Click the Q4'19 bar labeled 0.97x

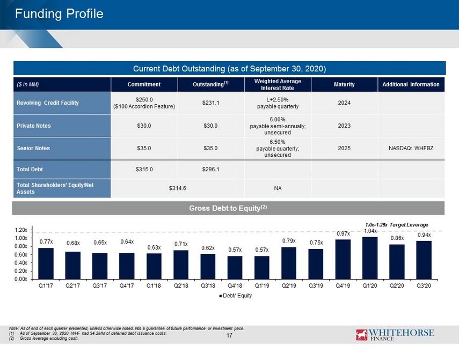(x=343, y=259)
